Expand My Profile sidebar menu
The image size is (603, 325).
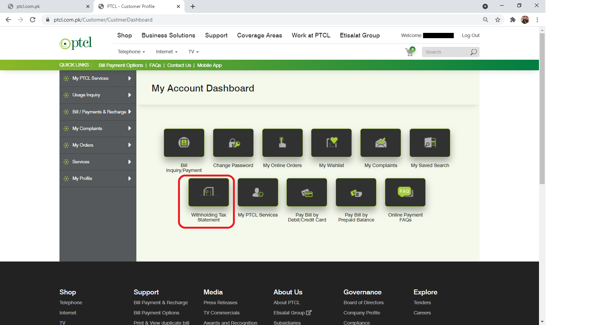tap(98, 178)
